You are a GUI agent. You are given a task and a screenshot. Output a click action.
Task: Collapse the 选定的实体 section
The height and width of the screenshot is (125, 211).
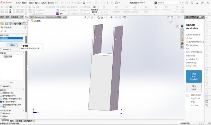click(23, 35)
